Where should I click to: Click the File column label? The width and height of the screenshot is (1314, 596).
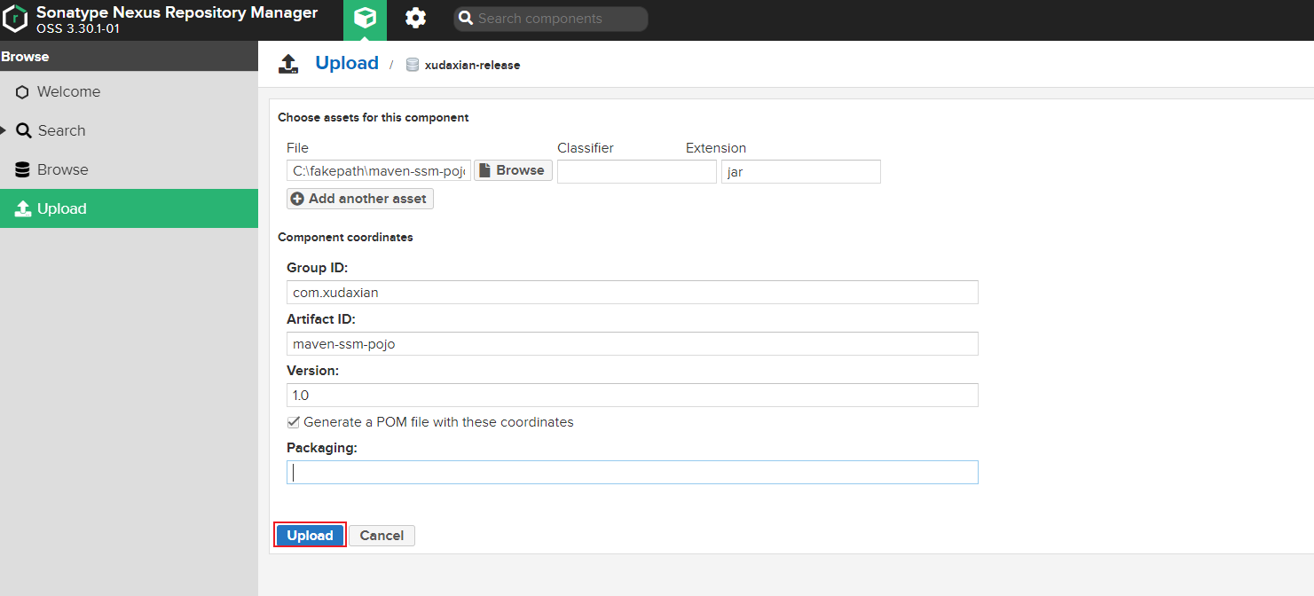pos(297,148)
